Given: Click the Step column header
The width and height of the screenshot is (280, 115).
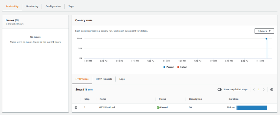Looking at the screenshot, I should click(87, 99).
